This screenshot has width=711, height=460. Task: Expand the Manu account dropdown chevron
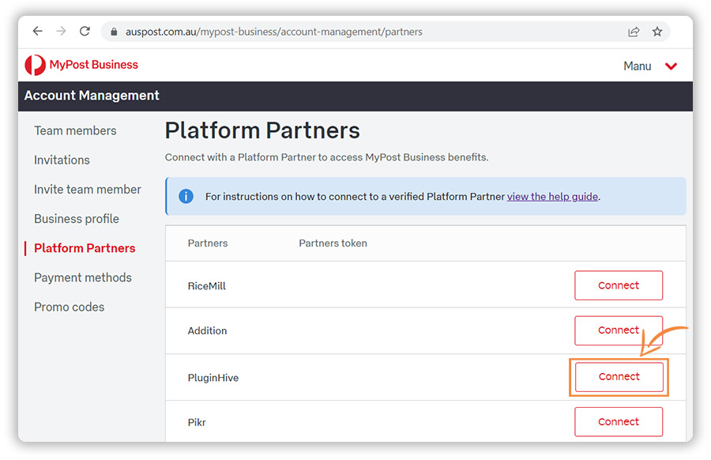click(671, 66)
